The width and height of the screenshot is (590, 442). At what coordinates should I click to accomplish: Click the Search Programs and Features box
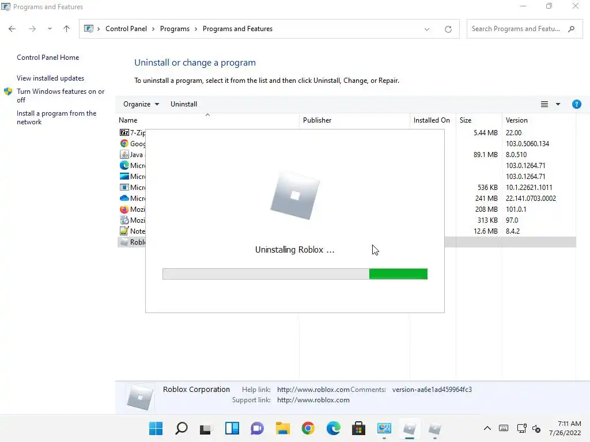pyautogui.click(x=524, y=29)
